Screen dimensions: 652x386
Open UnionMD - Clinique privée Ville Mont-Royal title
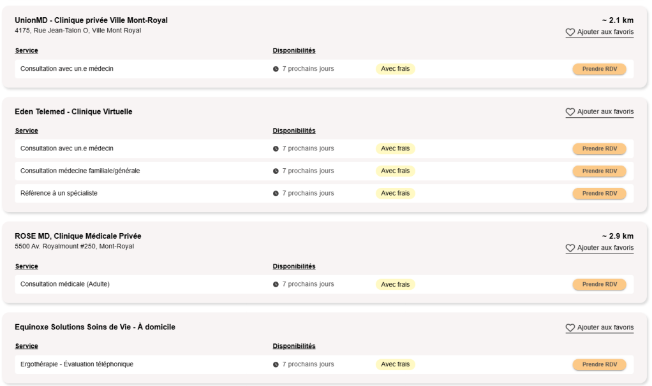point(91,20)
